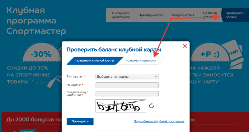This screenshot has height=132, width=249.
Task: Go to the 'Преимущества' section
Action: (151, 15)
